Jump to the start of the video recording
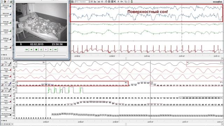Image resolution: width=224 pixels, height=126 pixels. (27, 50)
